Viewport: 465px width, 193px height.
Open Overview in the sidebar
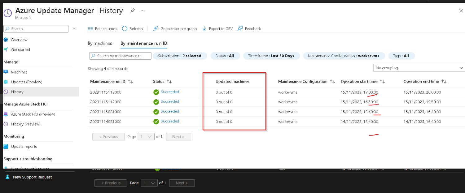point(19,40)
